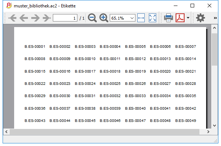Click the vertical scrollbar down arrow
The image size is (221, 146).
point(215,126)
